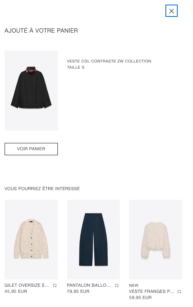View the fringed jacket thumbnail
The image size is (193, 307).
(155, 239)
